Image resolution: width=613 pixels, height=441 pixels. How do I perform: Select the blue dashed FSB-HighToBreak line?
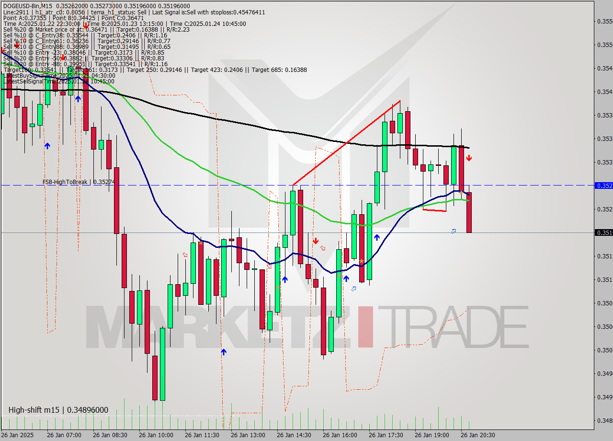297,185
